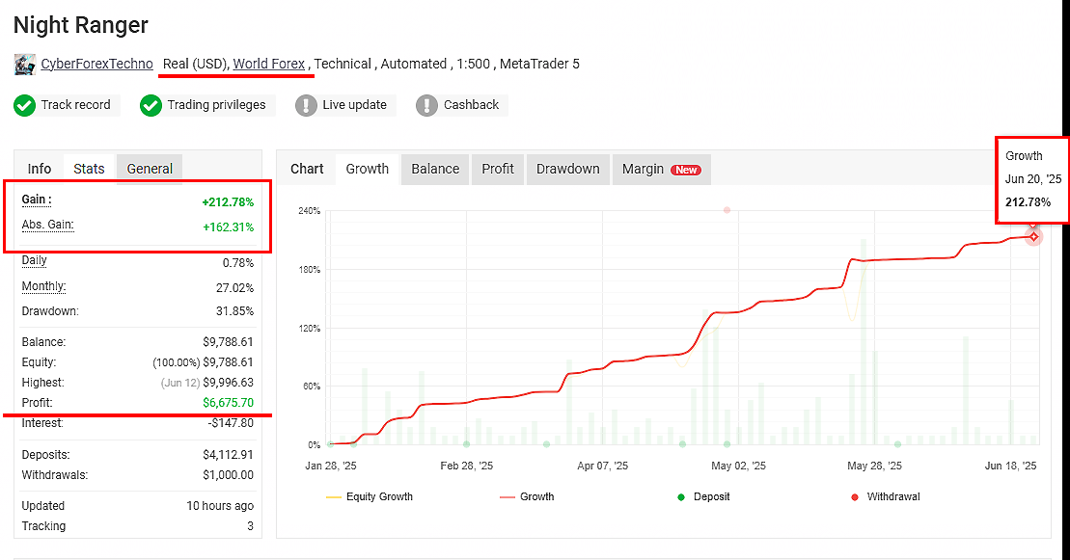1070x560 pixels.
Task: Click the Night Ranger title heading
Action: [80, 24]
